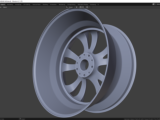Open proportional editing falloff dropdown
The width and height of the screenshot is (160, 120).
[x=90, y=7]
